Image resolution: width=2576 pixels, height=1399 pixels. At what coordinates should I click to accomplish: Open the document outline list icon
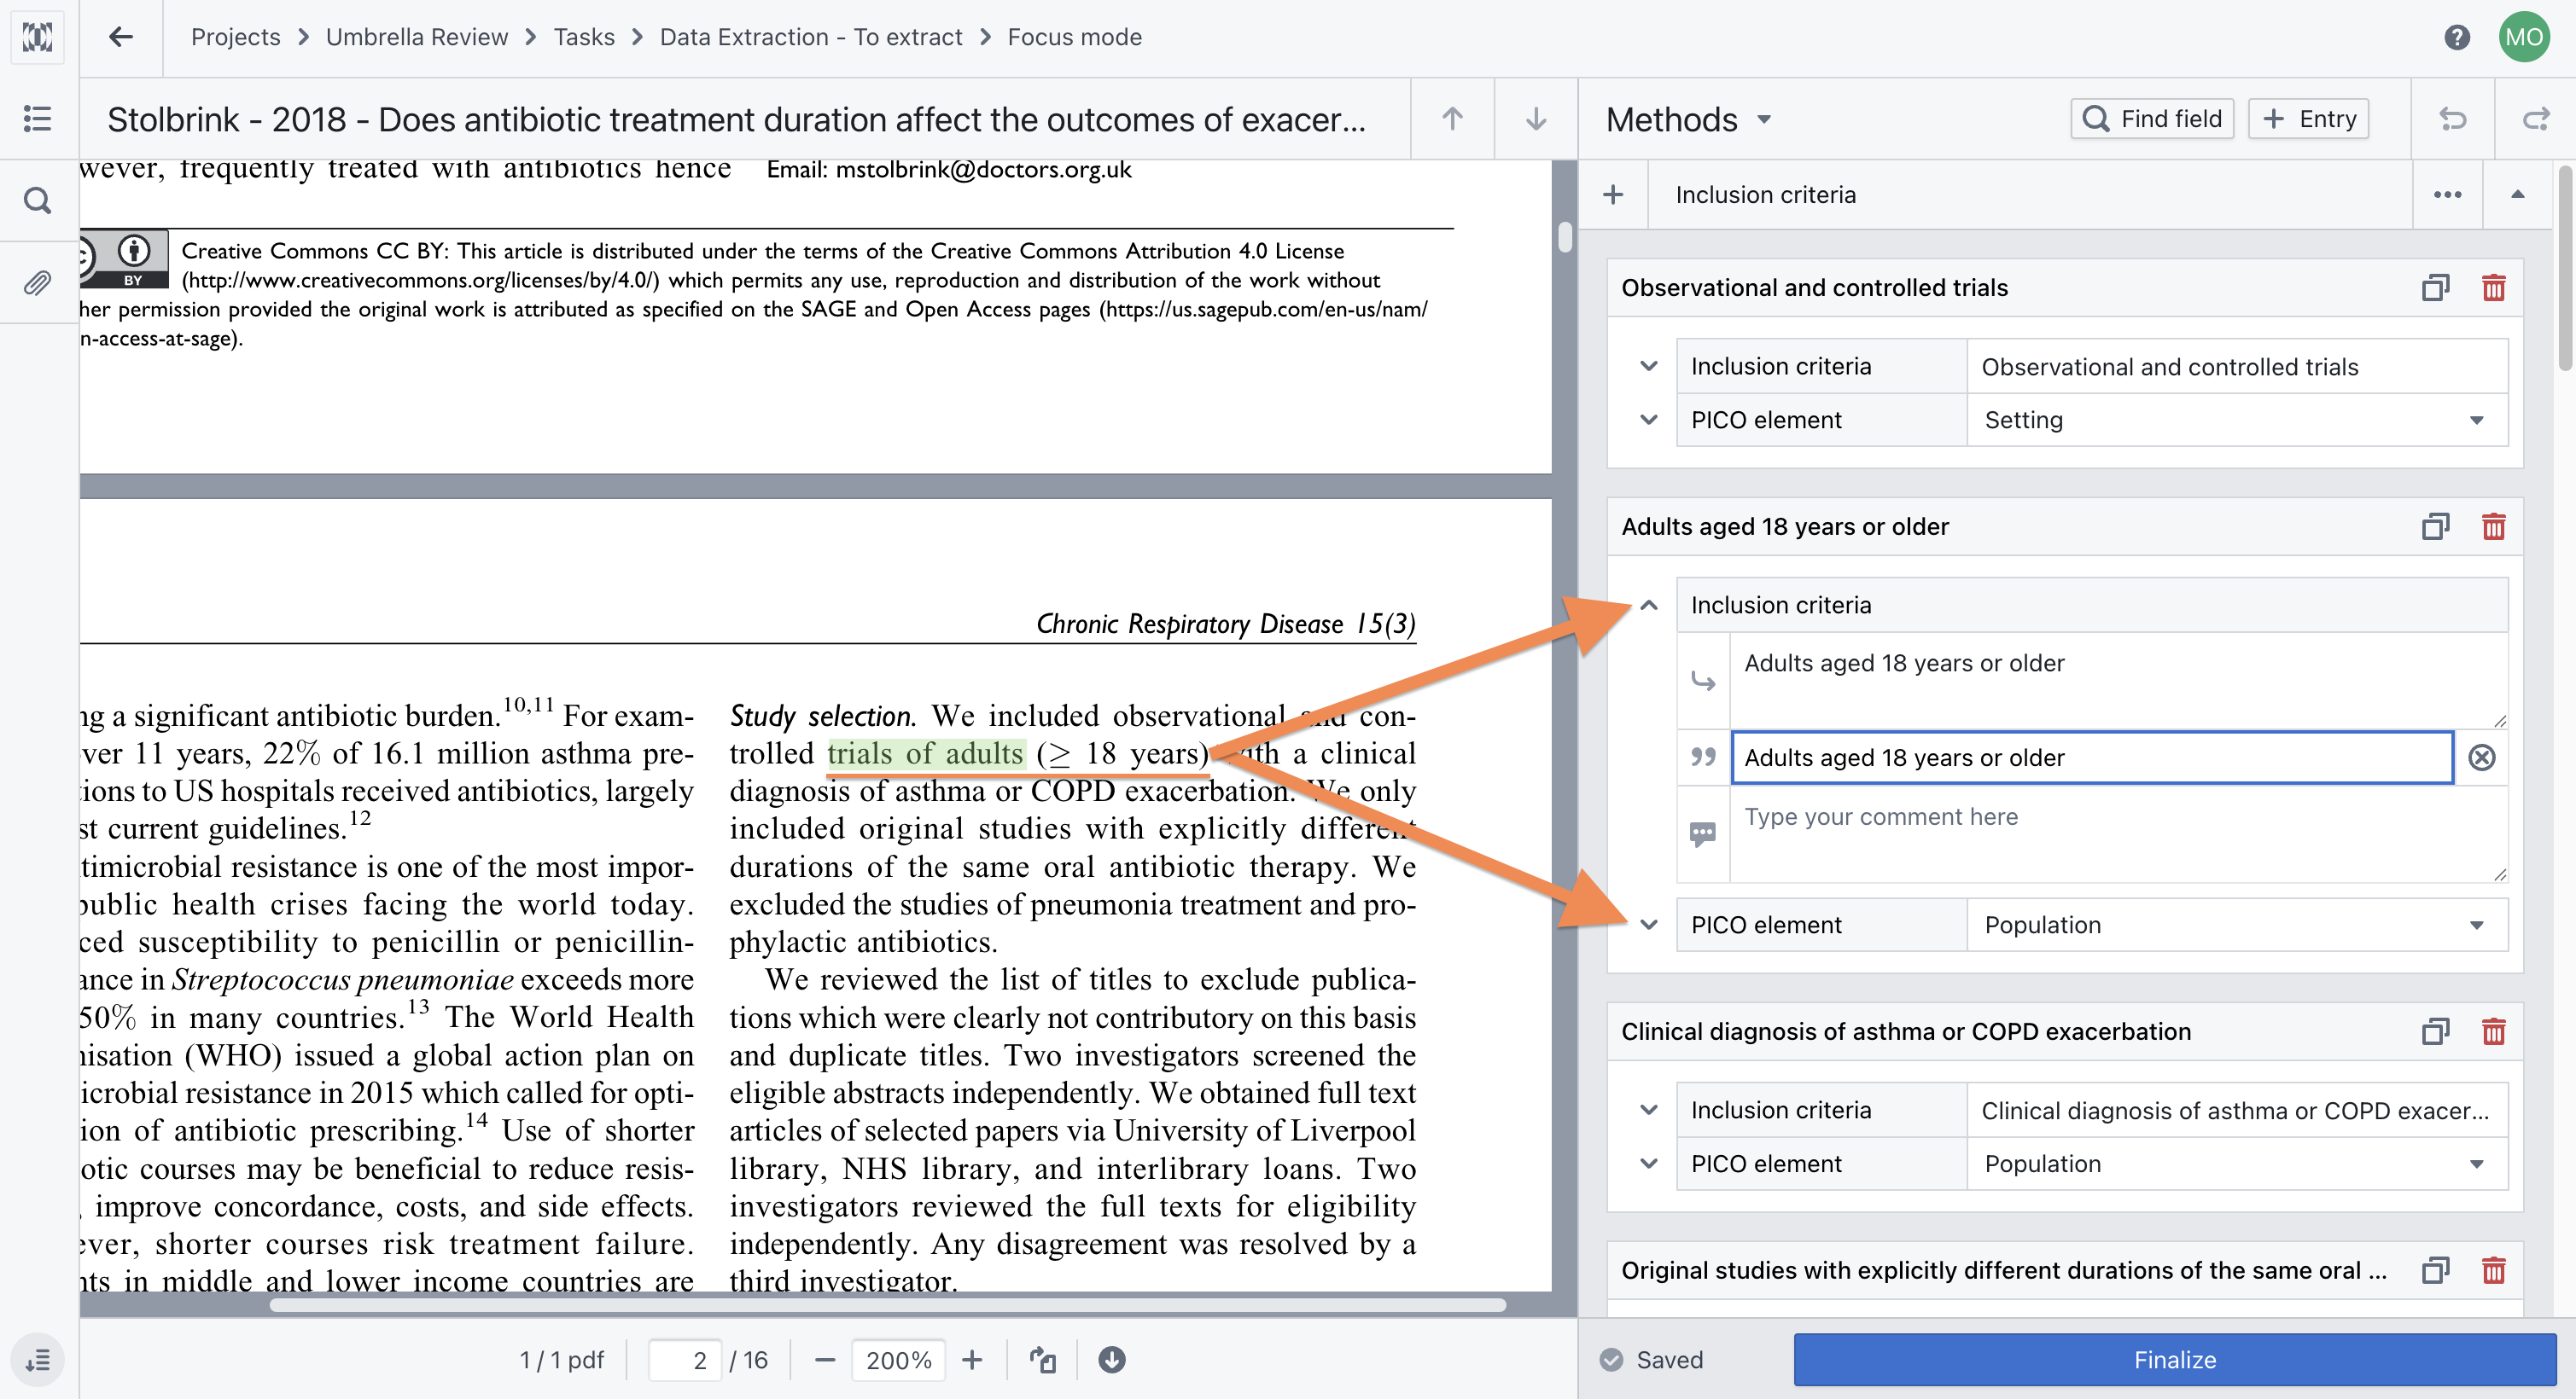coord(38,119)
